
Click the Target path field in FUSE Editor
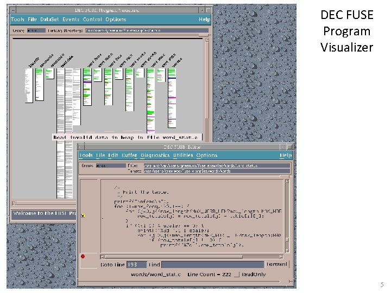(x=217, y=171)
